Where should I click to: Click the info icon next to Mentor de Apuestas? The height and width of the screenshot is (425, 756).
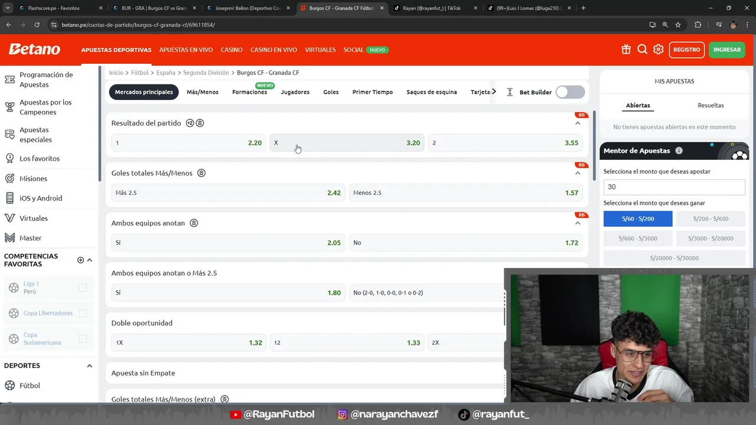click(679, 151)
